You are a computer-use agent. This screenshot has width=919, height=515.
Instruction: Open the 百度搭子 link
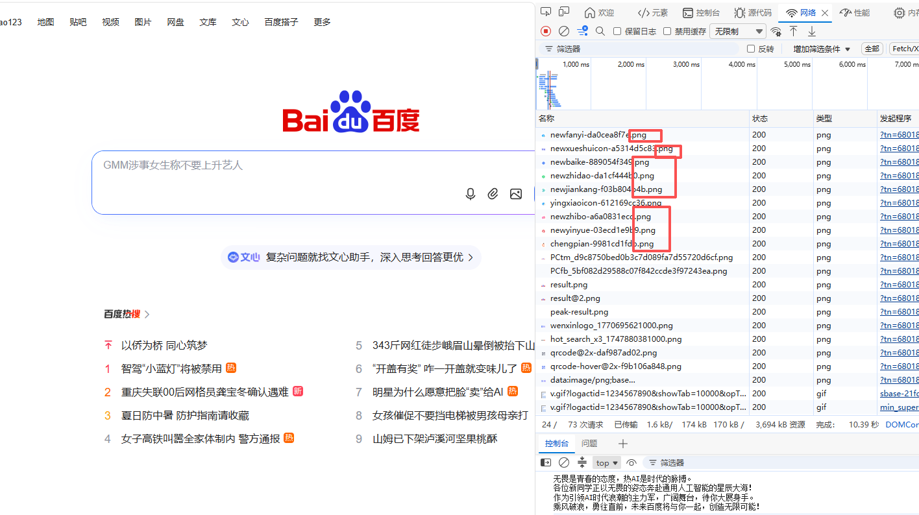coord(281,22)
